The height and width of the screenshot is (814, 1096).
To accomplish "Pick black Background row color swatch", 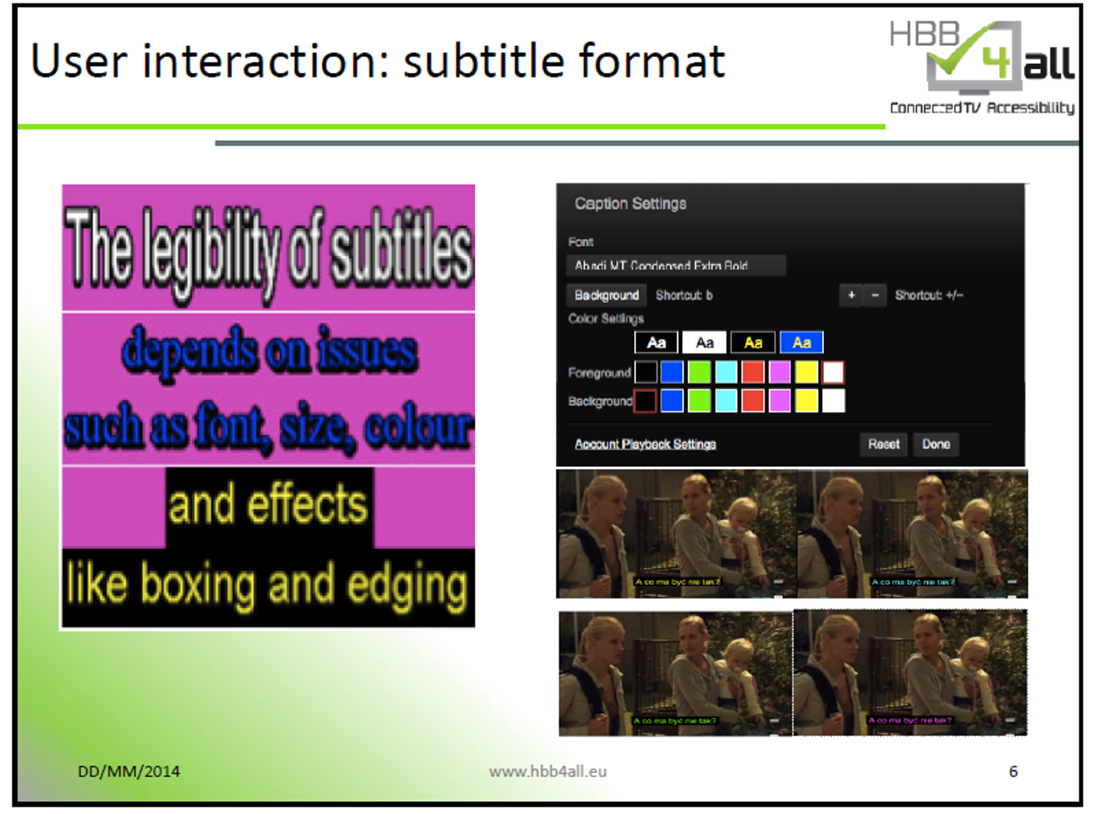I will coord(646,401).
